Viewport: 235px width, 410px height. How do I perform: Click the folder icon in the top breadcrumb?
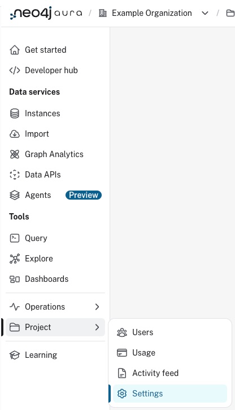230,13
